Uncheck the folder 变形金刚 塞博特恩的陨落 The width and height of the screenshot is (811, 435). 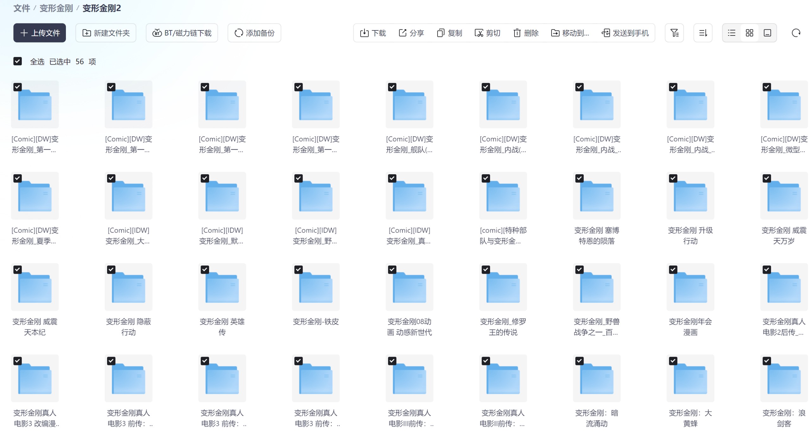click(x=579, y=178)
